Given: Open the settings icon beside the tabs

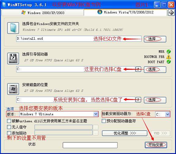Looking at the screenshot, I should (171, 13).
